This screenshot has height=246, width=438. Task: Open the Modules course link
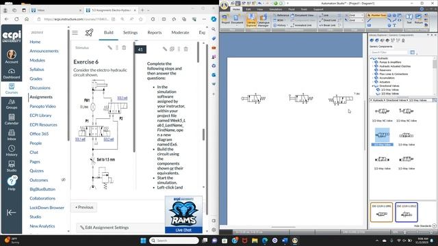pos(38,60)
